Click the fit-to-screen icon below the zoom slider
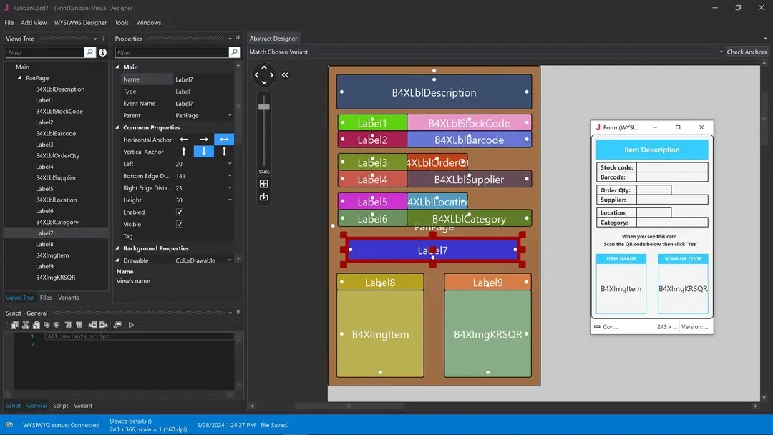 264,184
